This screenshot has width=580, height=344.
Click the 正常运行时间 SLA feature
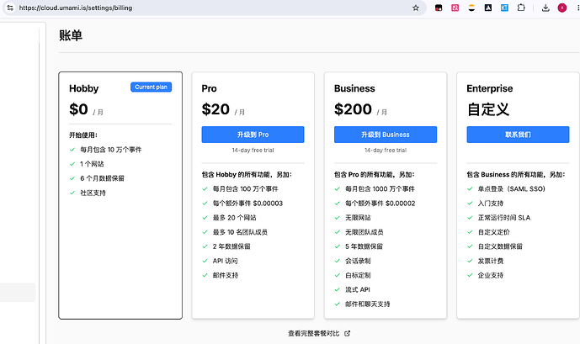pos(503,218)
